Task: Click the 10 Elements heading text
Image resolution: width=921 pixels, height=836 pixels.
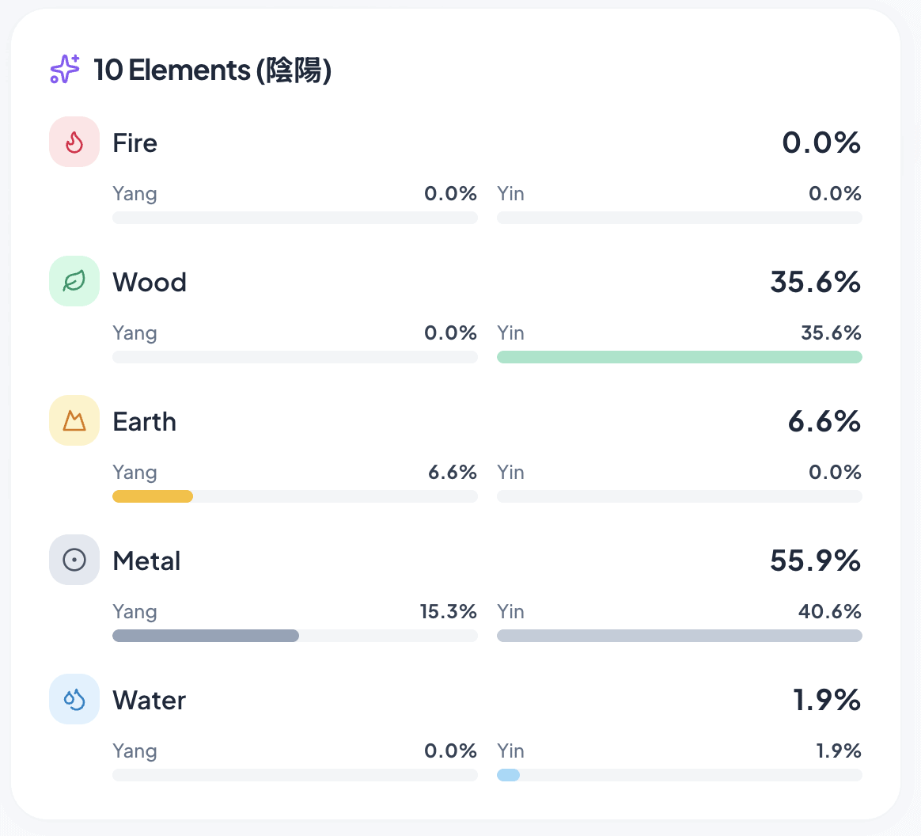Action: point(212,70)
